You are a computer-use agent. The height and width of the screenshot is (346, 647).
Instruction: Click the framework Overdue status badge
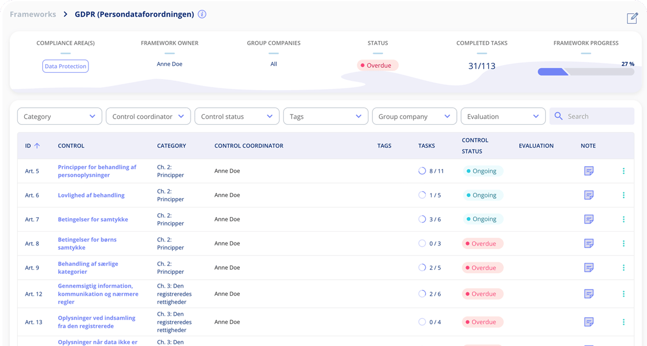(x=378, y=65)
